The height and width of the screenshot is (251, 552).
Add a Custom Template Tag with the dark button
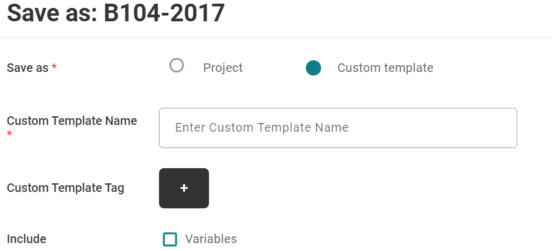[x=184, y=188]
